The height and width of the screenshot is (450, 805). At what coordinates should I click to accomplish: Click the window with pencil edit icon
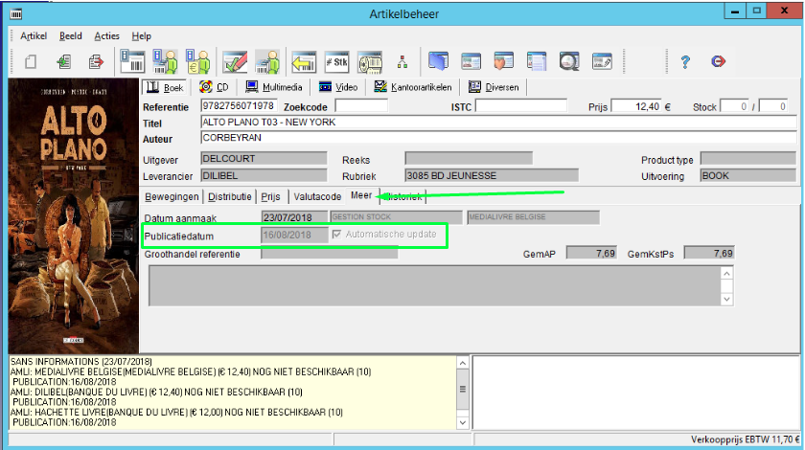602,61
